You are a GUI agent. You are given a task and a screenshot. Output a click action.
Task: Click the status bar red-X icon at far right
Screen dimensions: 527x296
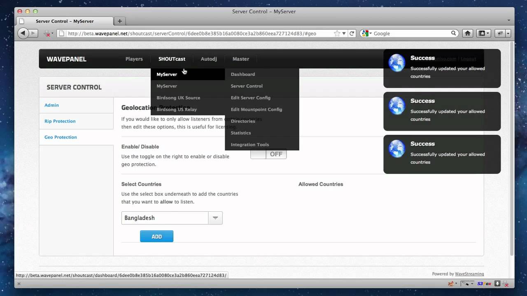pyautogui.click(x=505, y=284)
